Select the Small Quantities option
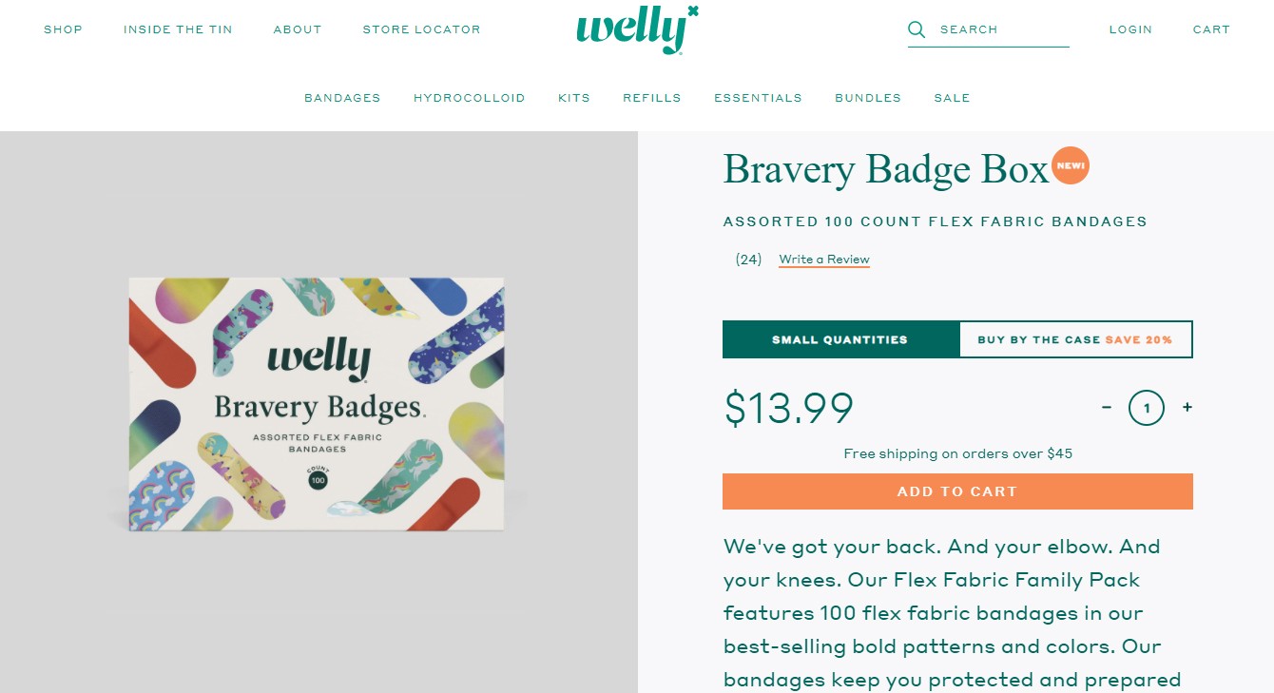 [x=840, y=339]
